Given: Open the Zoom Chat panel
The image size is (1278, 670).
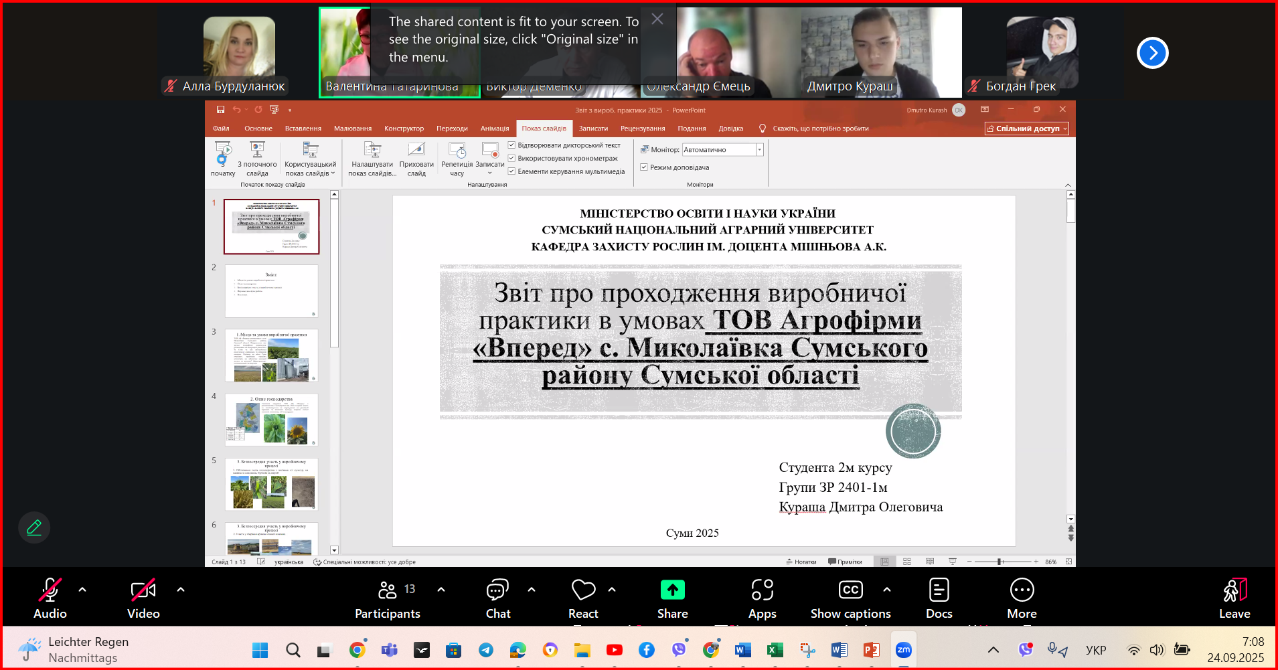Looking at the screenshot, I should click(x=497, y=591).
